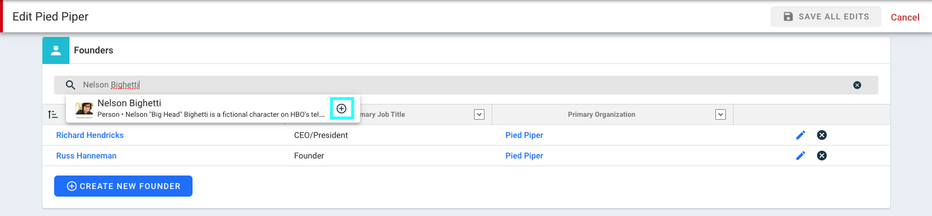This screenshot has height=216, width=932.
Task: Click into the Nelson Bighetti search field
Action: click(x=466, y=85)
